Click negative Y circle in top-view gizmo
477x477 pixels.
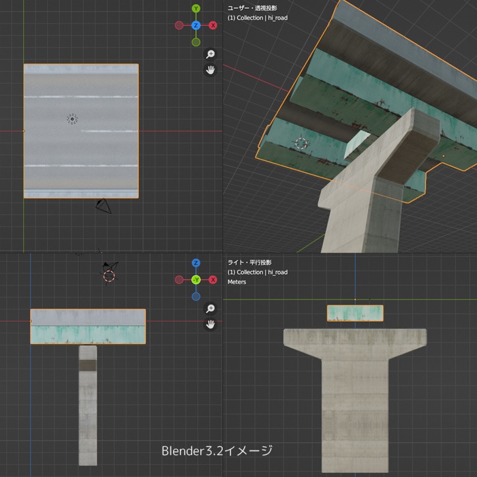click(x=196, y=42)
